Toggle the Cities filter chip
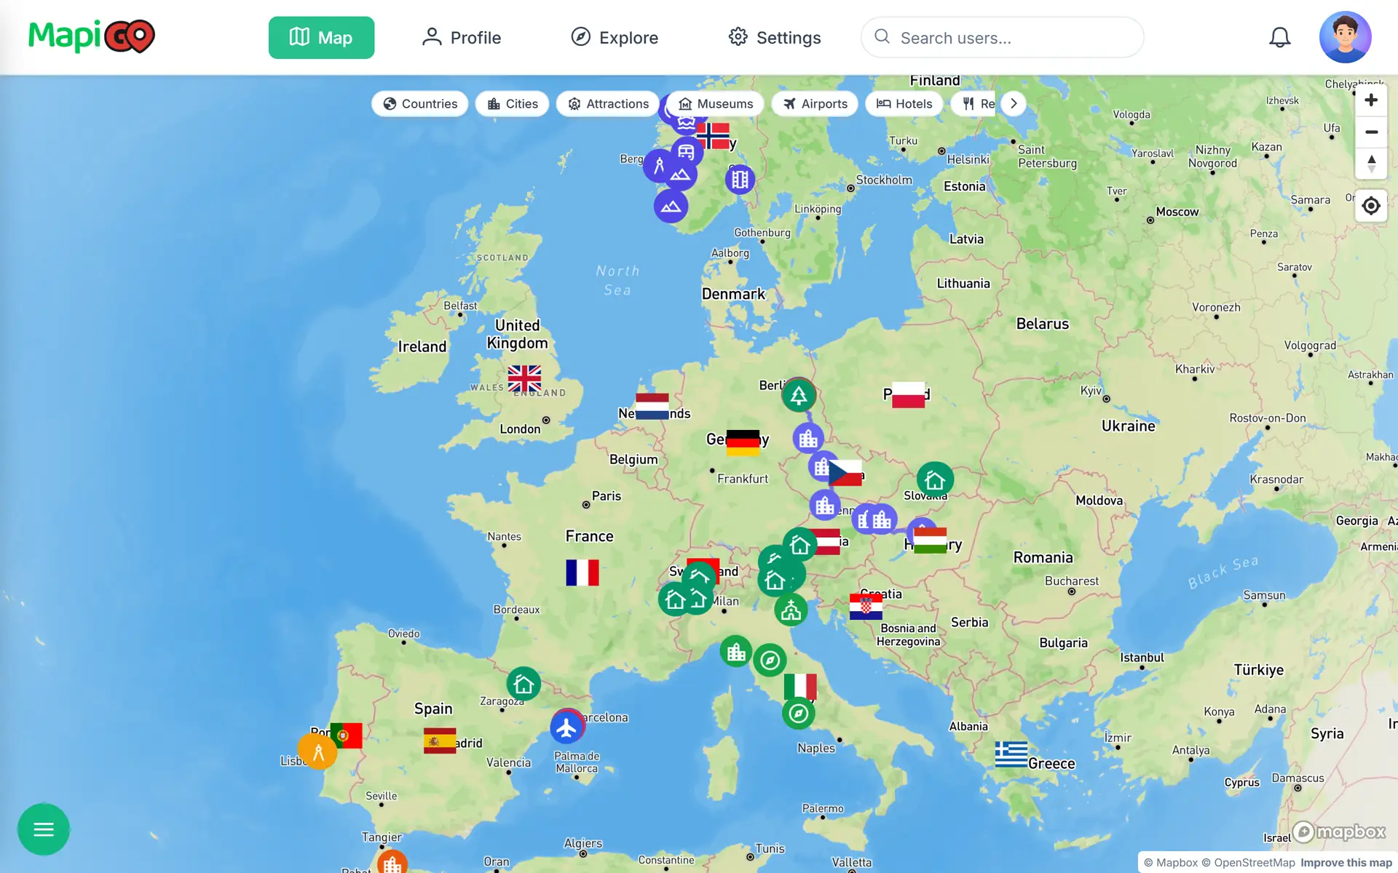Viewport: 1398px width, 873px height. 513,103
